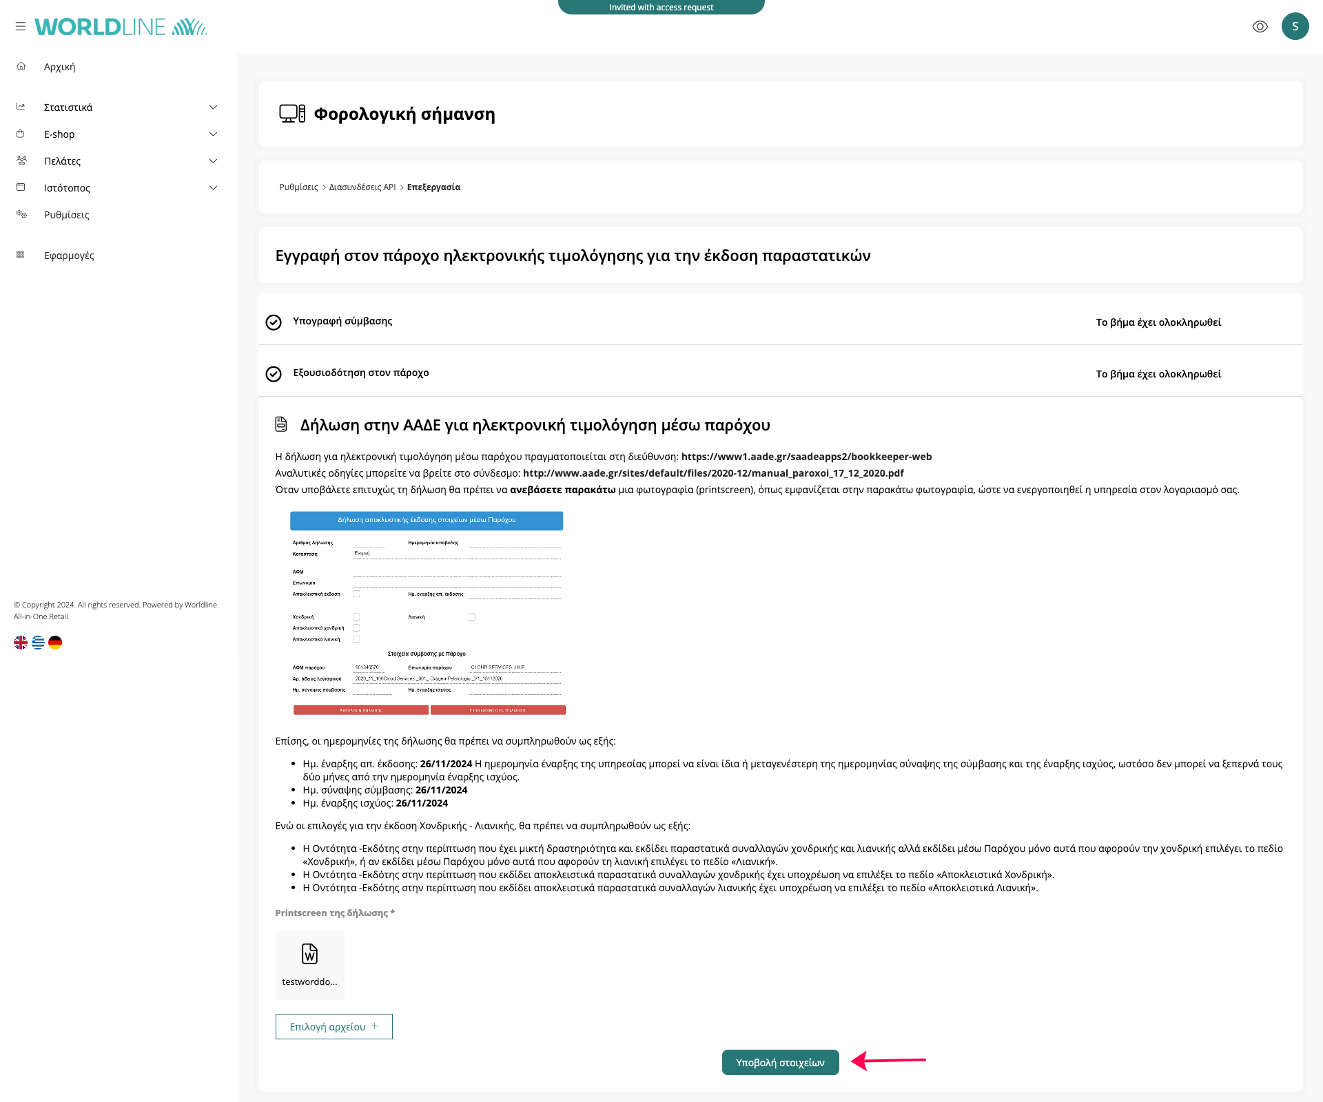The image size is (1323, 1102).
Task: Click Διασυνδέσεις API breadcrumb
Action: click(x=362, y=187)
